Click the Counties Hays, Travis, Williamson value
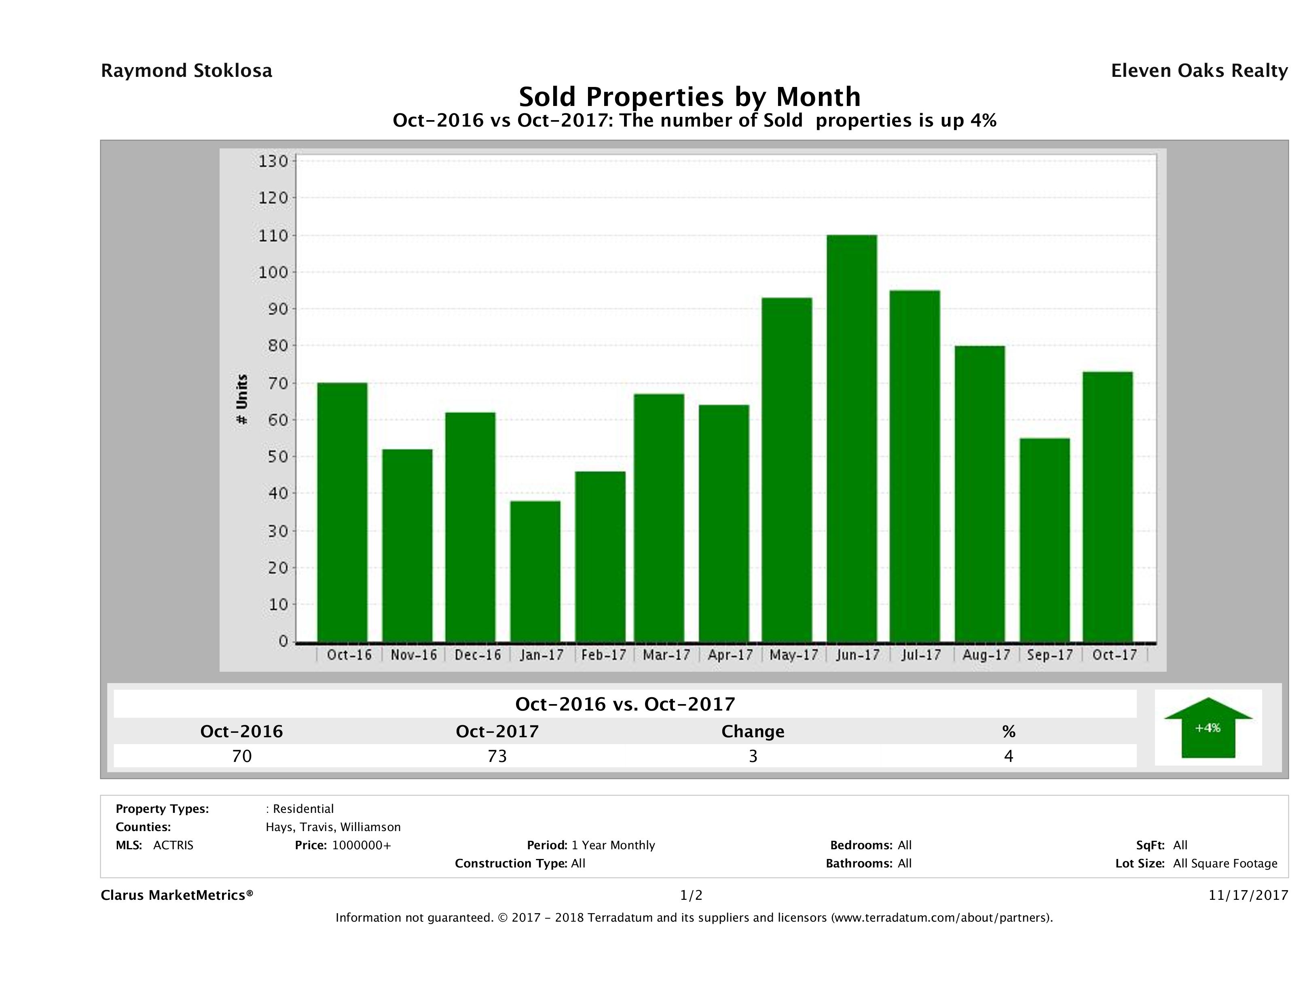This screenshot has height=990, width=1305. [333, 827]
